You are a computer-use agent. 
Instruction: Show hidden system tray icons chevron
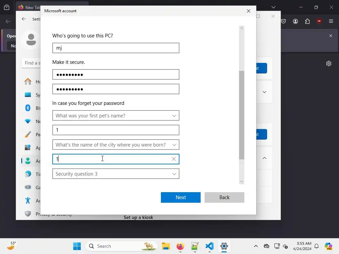pyautogui.click(x=256, y=246)
